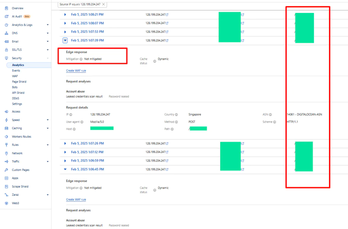Click the Email envelope icon
The image size is (348, 229).
[x=6, y=41]
